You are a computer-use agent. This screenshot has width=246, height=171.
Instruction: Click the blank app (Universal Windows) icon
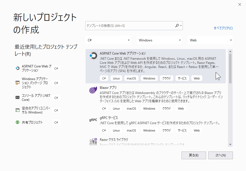17,110
